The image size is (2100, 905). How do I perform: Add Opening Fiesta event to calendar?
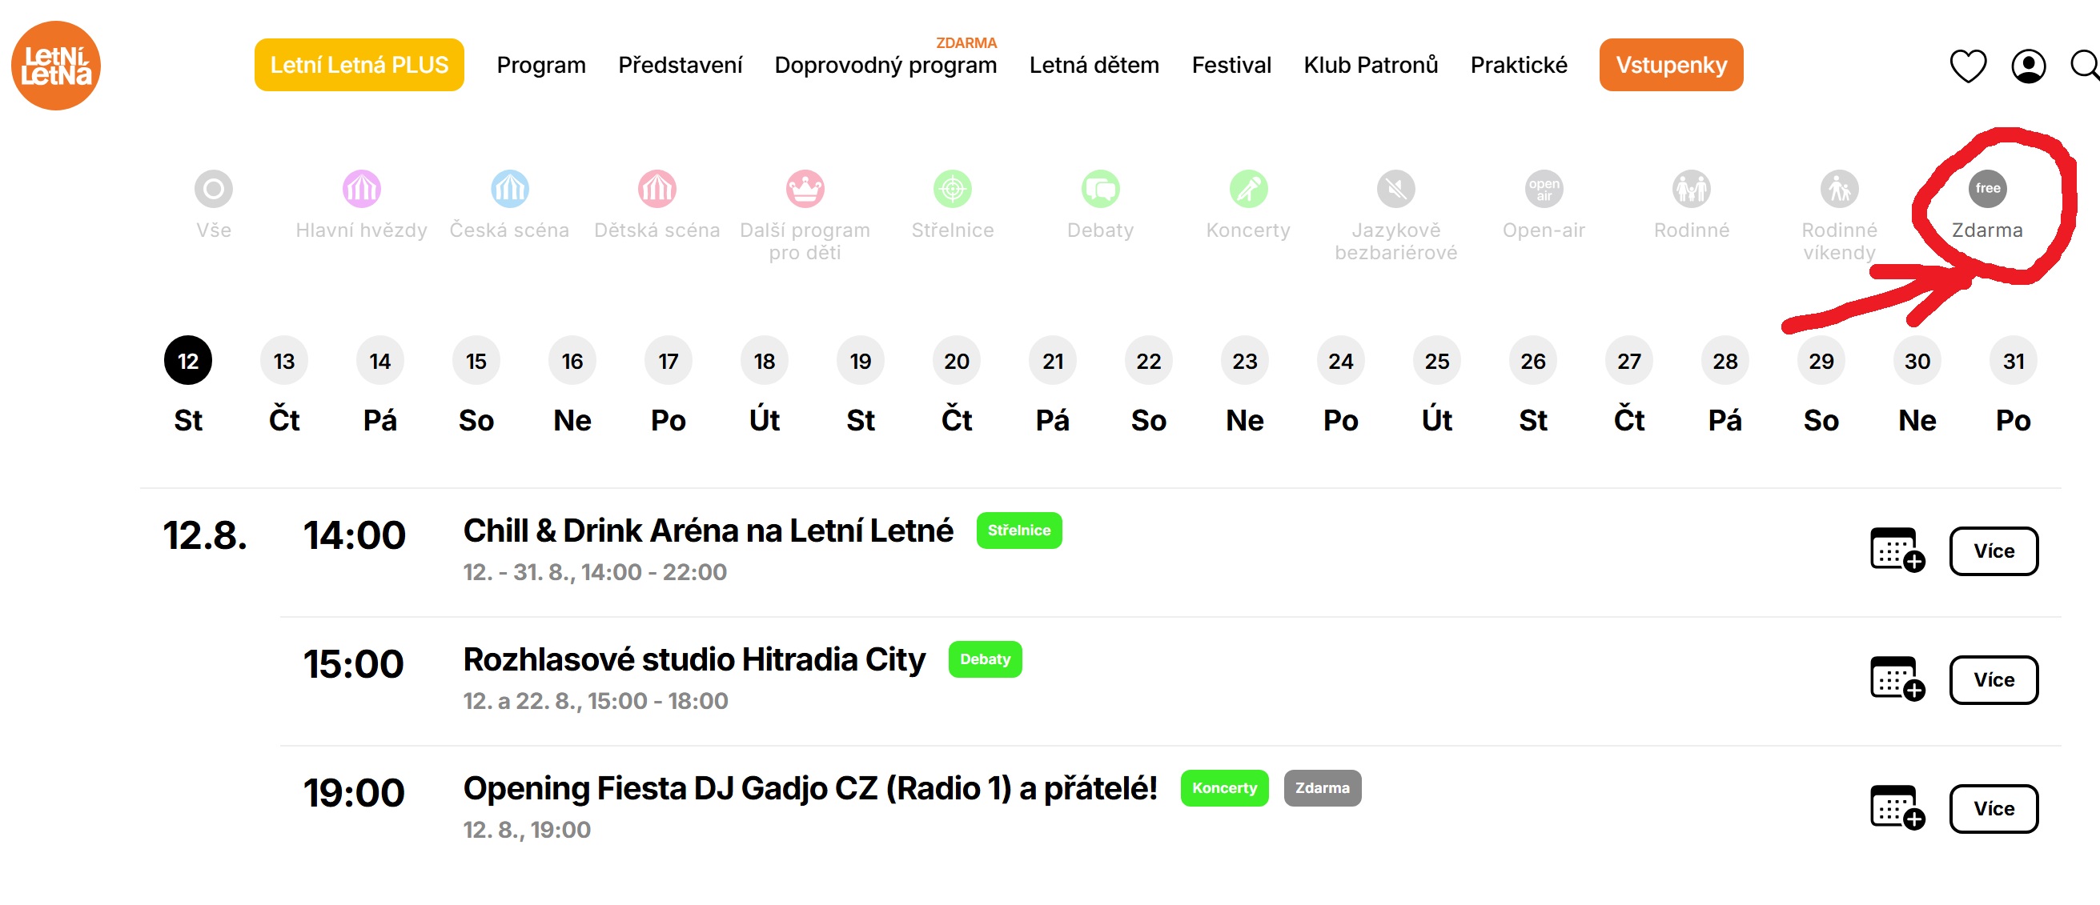coord(1897,807)
